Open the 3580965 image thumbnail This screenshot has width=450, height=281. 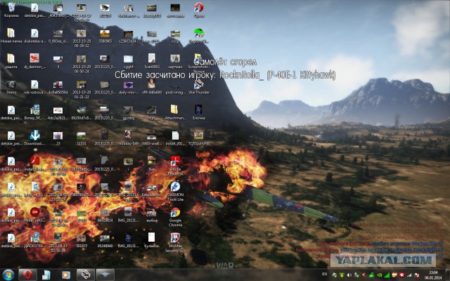pos(105,36)
